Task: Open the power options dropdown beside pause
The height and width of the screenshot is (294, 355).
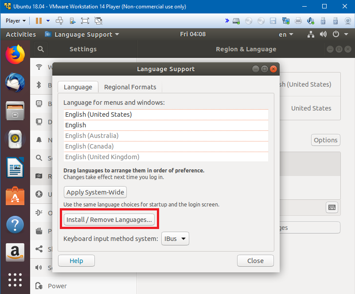Action: pos(48,21)
